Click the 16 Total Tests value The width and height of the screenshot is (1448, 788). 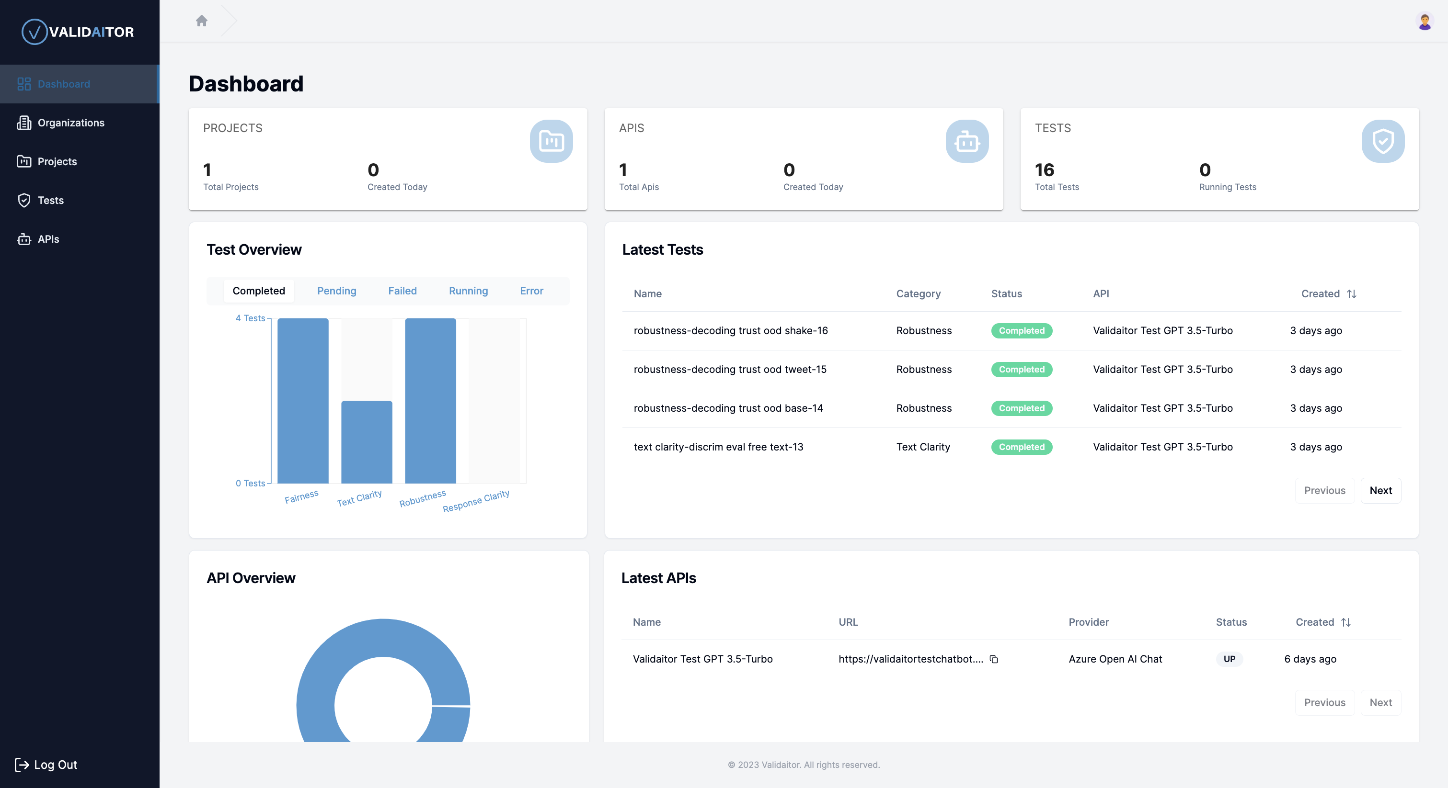pyautogui.click(x=1045, y=169)
